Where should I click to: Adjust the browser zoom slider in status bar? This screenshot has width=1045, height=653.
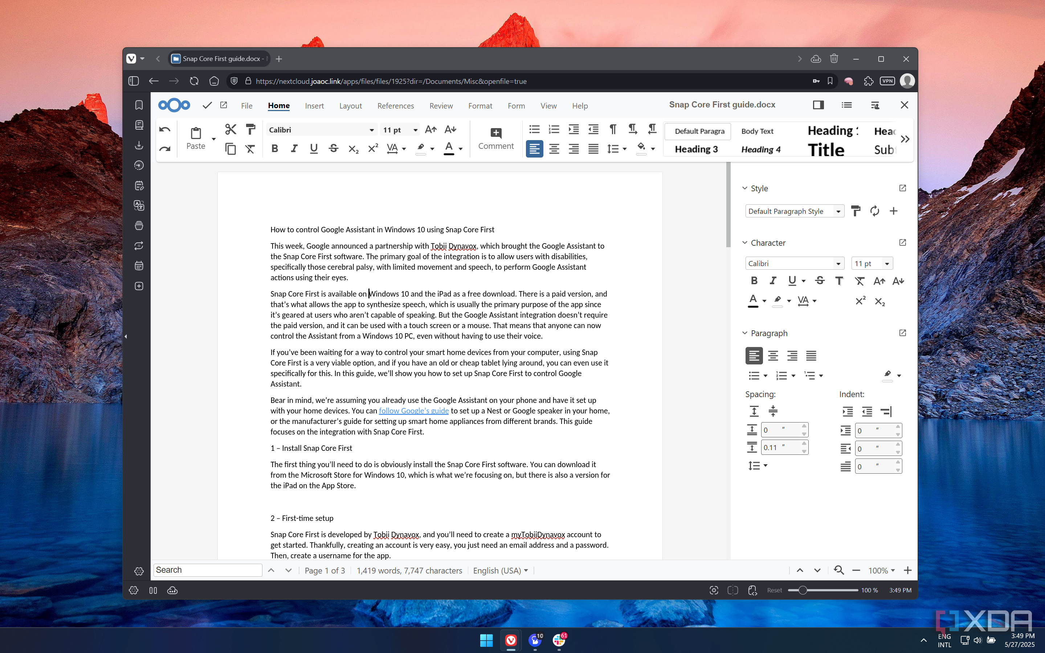click(802, 590)
